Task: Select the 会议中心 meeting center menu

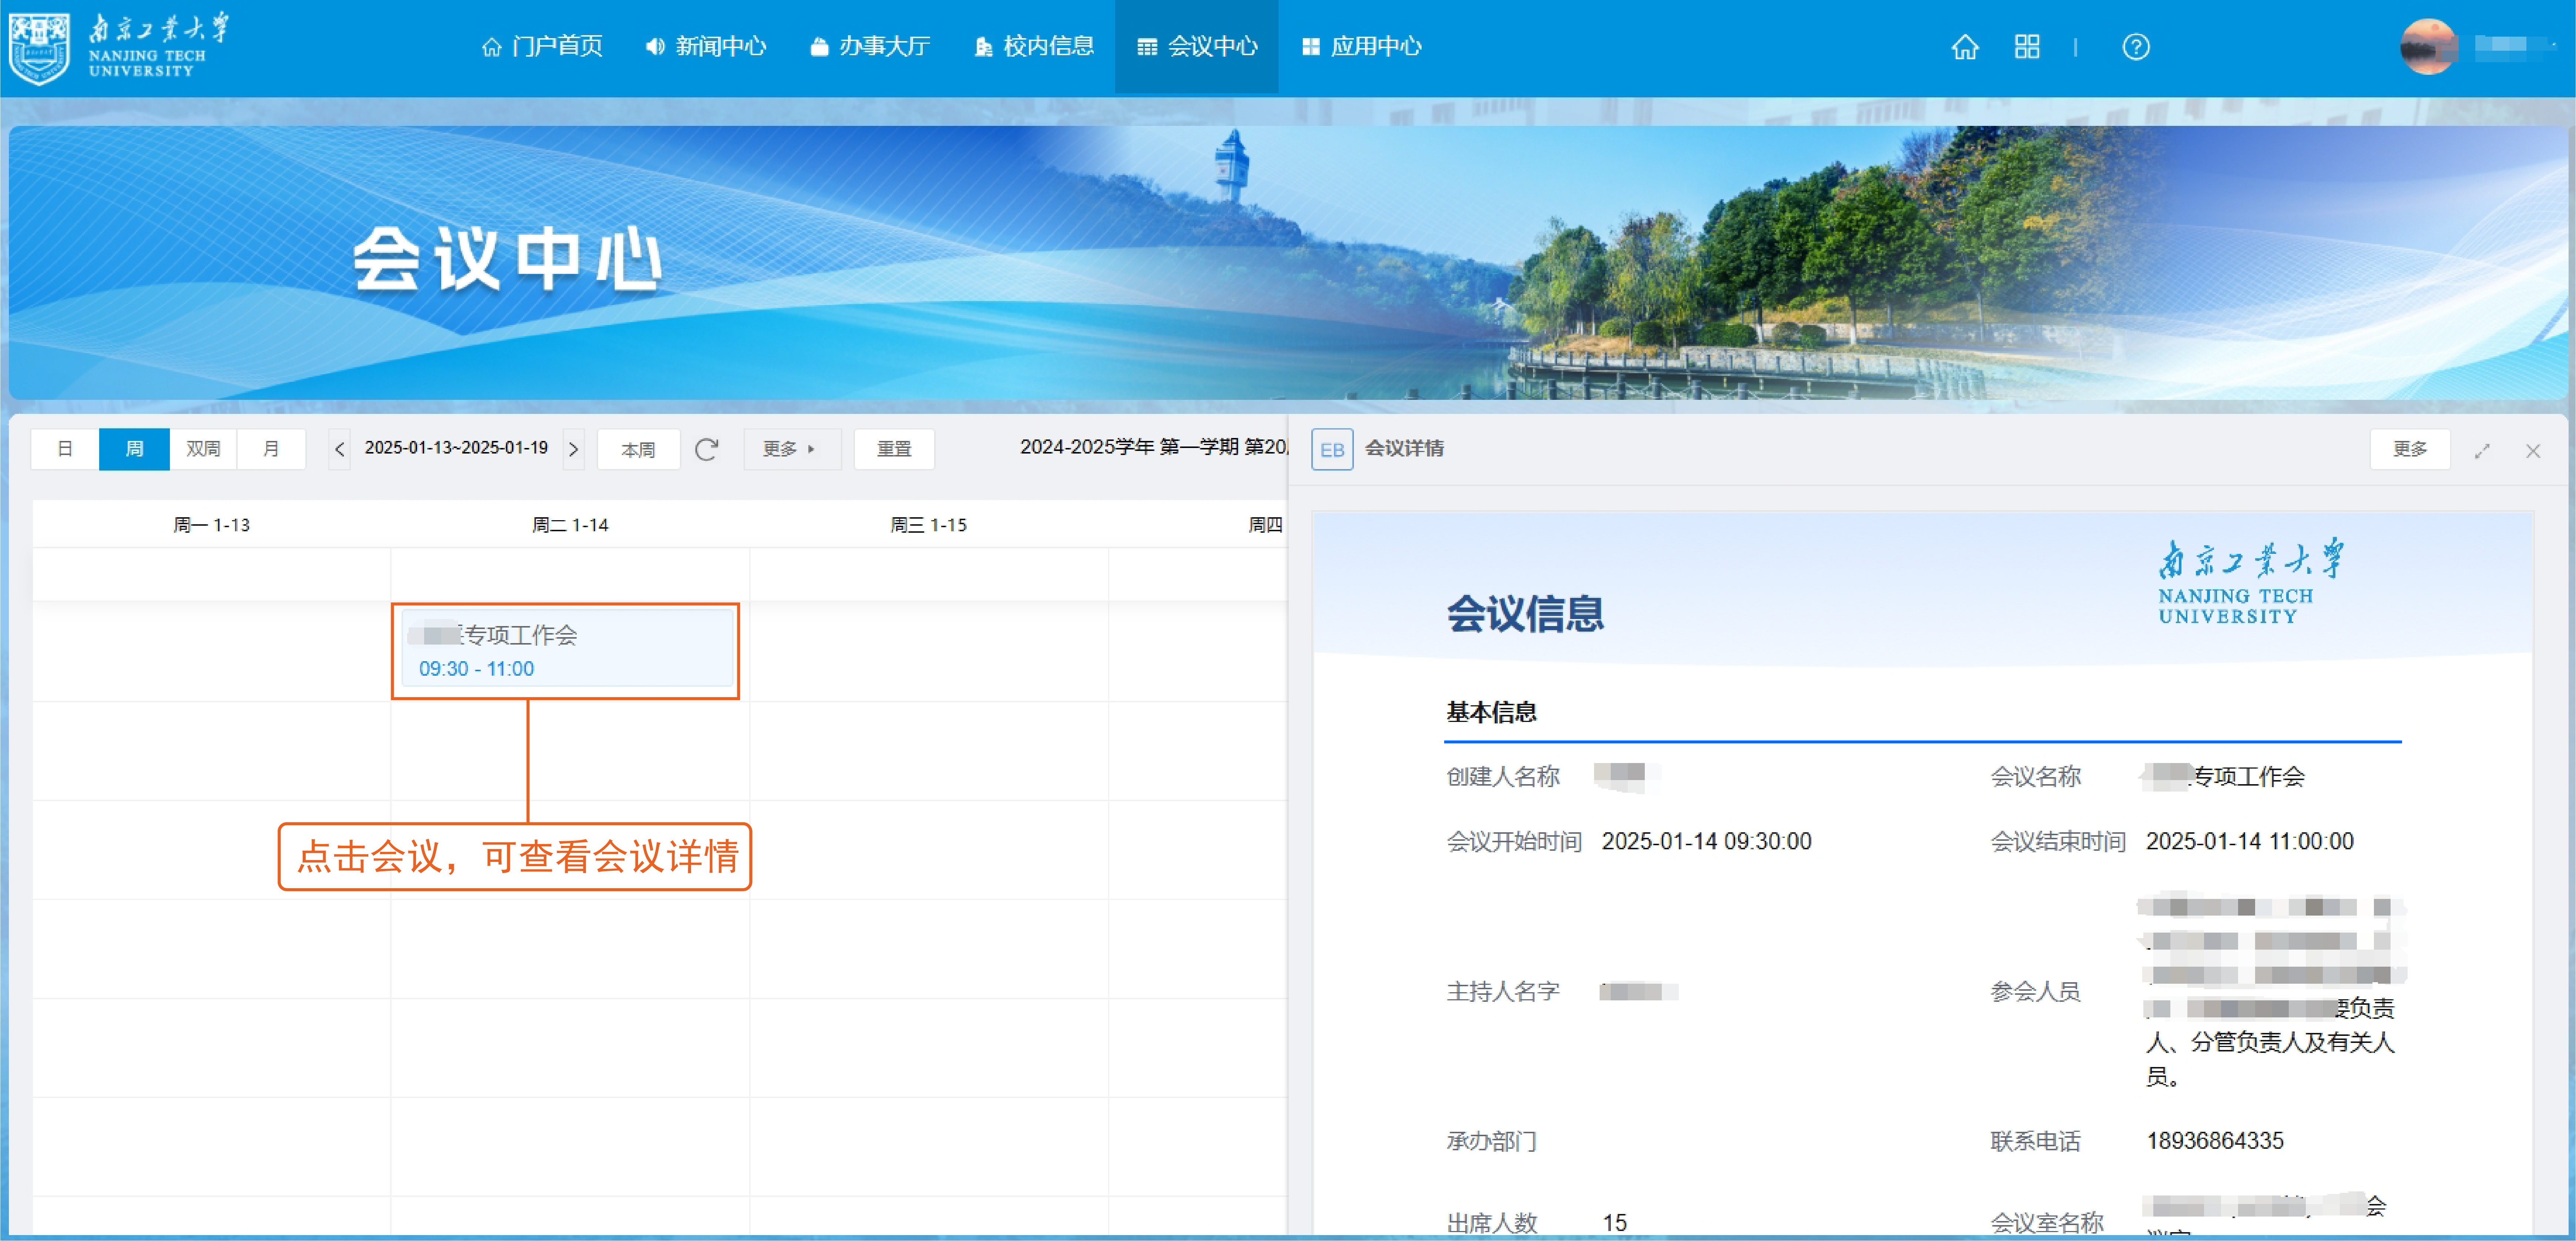Action: 1197,47
